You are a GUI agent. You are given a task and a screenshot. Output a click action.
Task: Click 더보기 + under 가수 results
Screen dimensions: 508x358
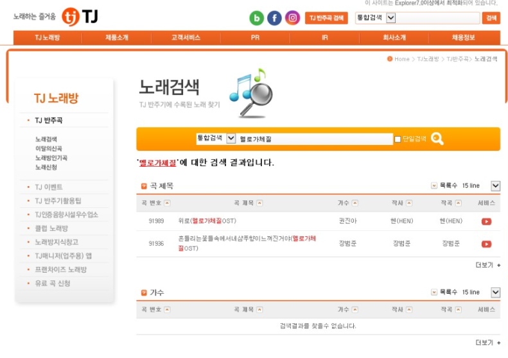click(x=488, y=343)
